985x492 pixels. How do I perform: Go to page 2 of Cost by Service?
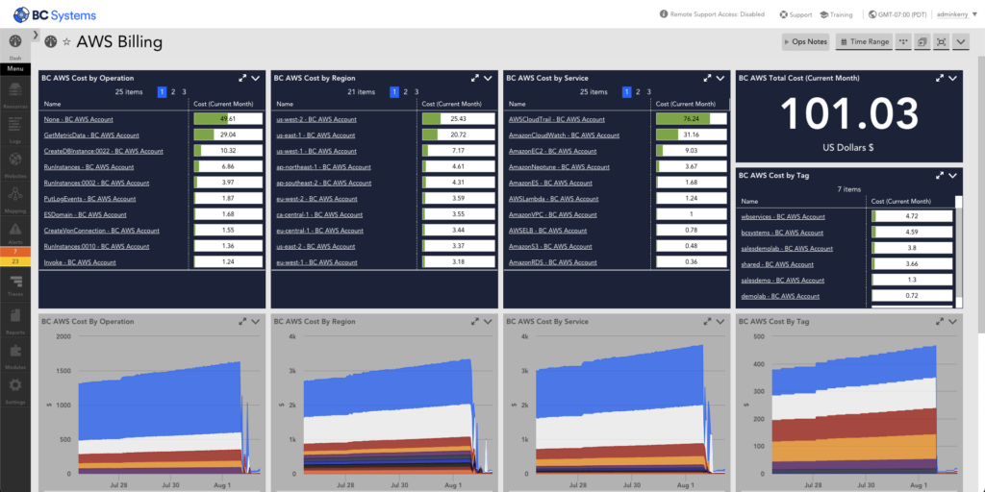[639, 92]
